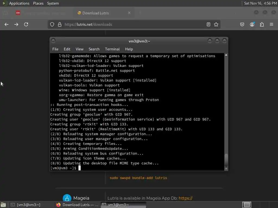Click 'Running post-transaction hooks' line
278x208 pixels.
89,105
